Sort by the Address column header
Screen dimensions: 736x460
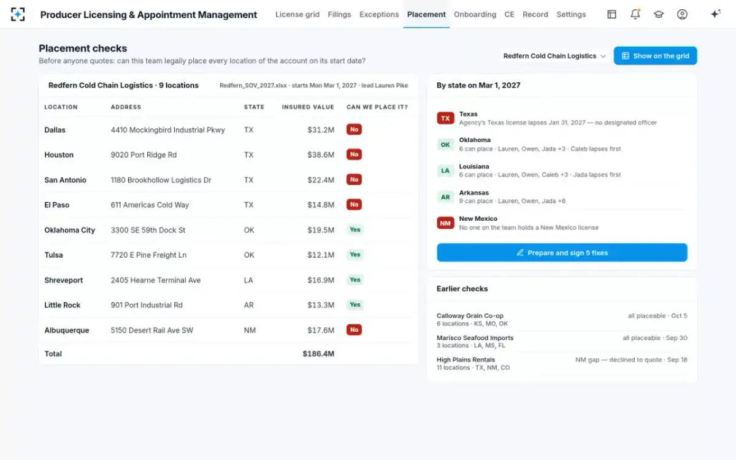[126, 107]
